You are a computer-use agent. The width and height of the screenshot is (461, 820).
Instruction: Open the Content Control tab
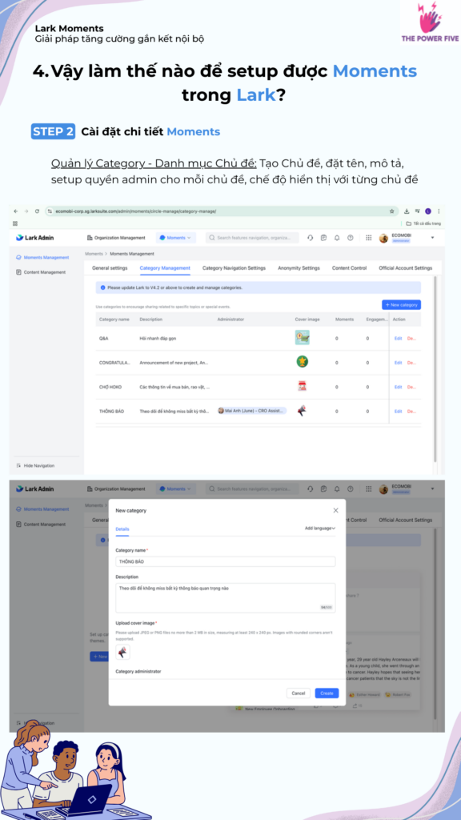(349, 267)
